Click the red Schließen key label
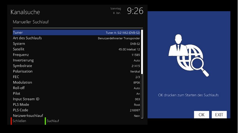 (20, 121)
